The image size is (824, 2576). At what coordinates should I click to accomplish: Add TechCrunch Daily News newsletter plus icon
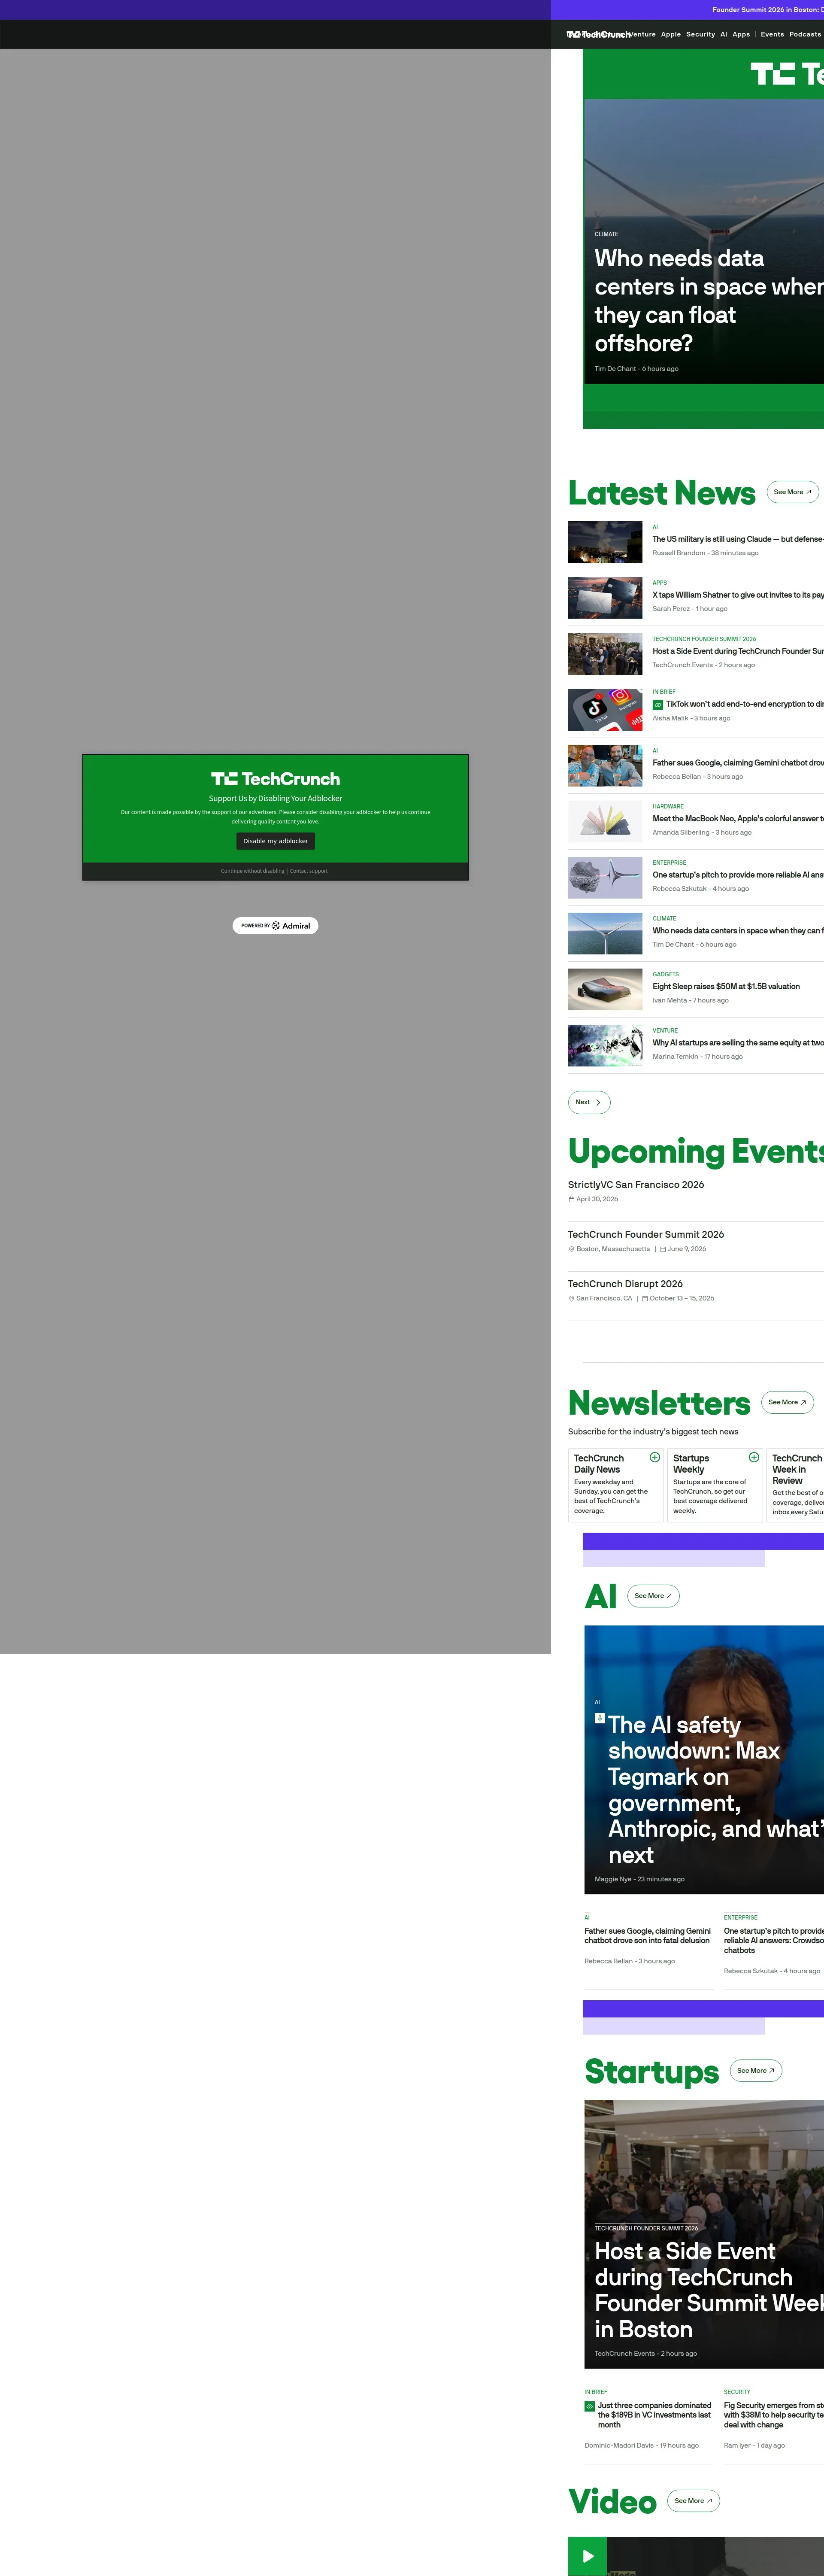[655, 1457]
